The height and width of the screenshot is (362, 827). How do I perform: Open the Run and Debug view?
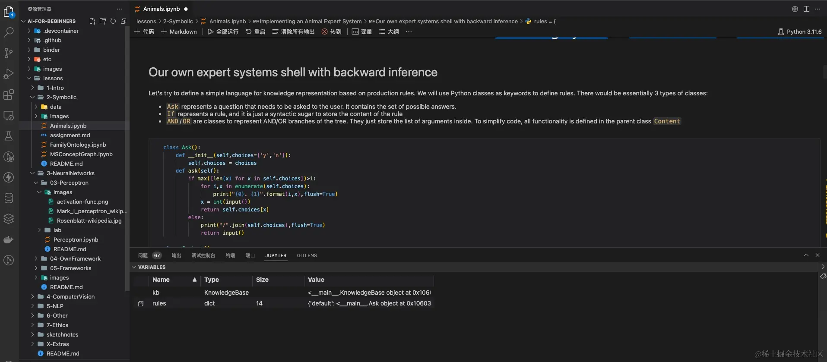[9, 74]
